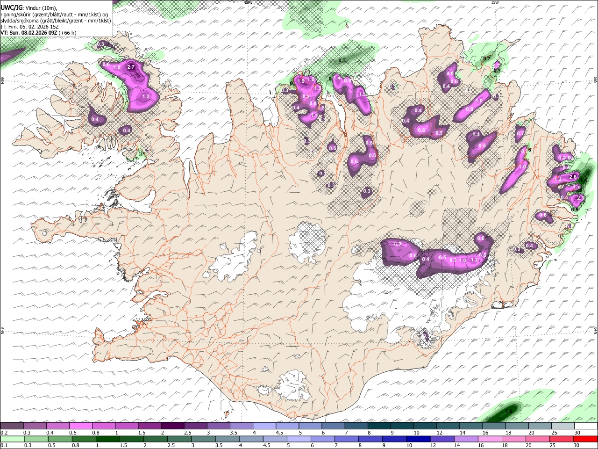Click the '1.9' snowfall value on the map
This screenshot has width=598, height=449.
(x=301, y=81)
